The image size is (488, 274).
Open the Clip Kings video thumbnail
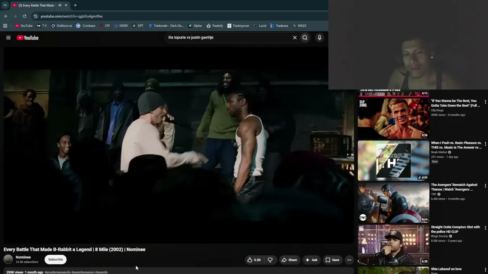(x=393, y=118)
